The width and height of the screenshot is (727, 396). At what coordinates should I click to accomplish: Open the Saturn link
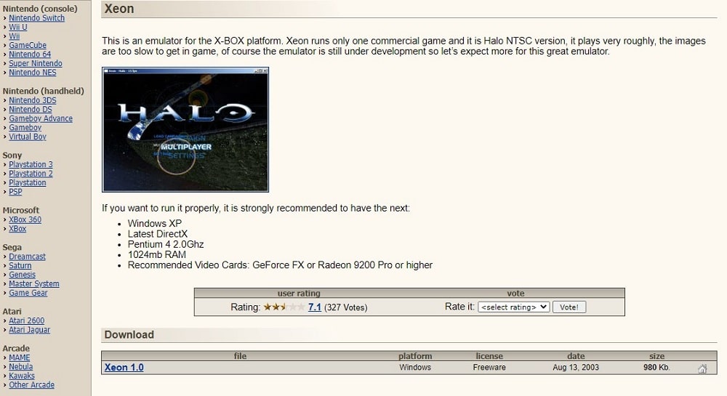point(20,265)
